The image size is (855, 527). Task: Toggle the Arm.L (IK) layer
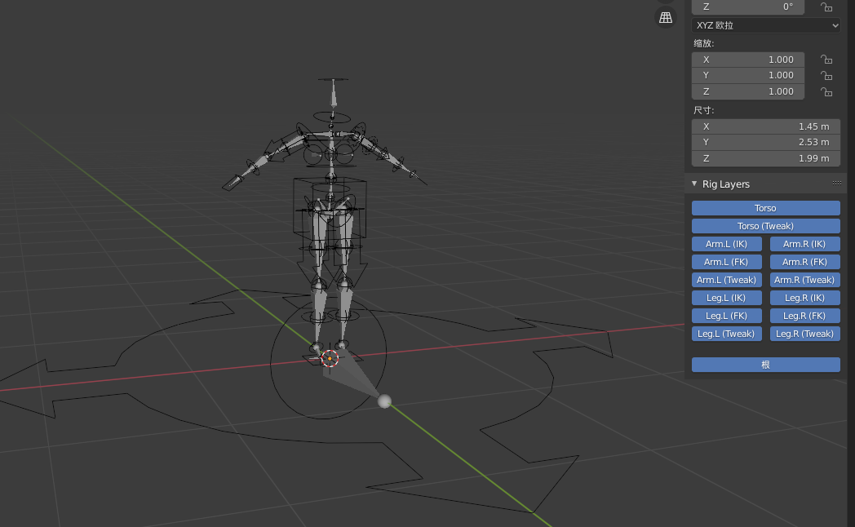[x=726, y=244]
